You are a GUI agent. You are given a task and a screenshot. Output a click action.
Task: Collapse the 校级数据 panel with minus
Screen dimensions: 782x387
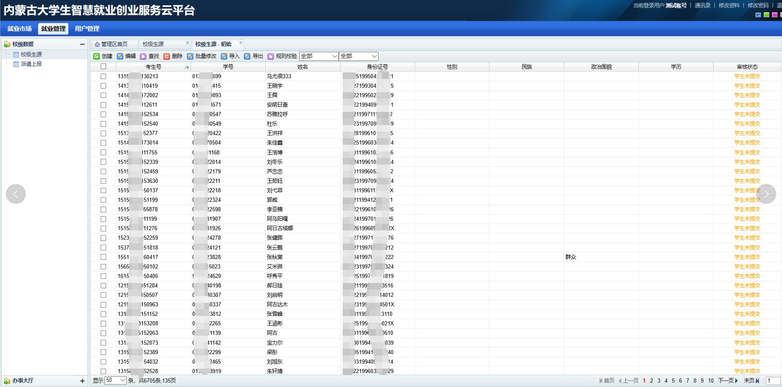pos(82,44)
